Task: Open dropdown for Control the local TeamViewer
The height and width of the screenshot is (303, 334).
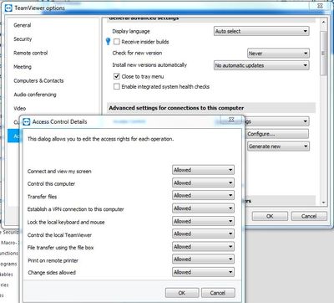Action: pyautogui.click(x=203, y=234)
